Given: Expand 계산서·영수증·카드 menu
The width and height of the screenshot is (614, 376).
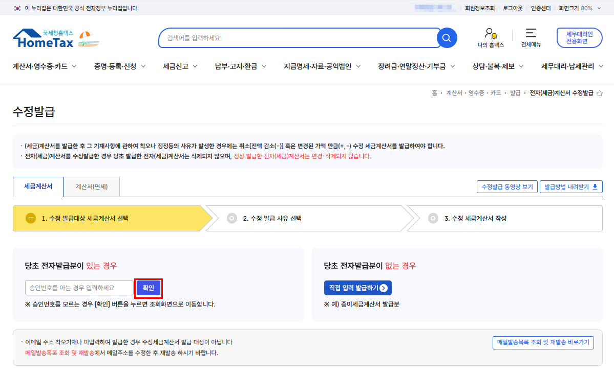Looking at the screenshot, I should [x=45, y=66].
